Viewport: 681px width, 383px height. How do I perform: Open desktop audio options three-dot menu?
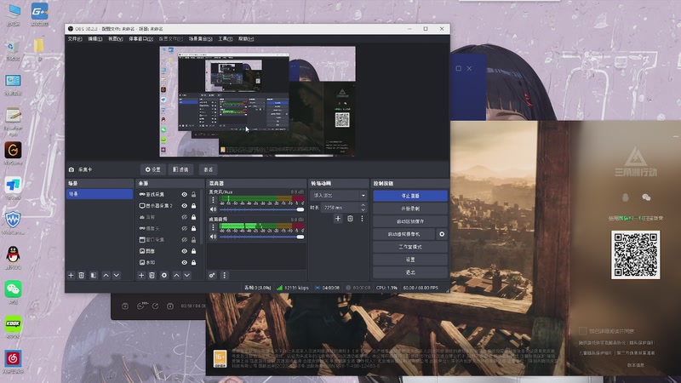click(213, 227)
